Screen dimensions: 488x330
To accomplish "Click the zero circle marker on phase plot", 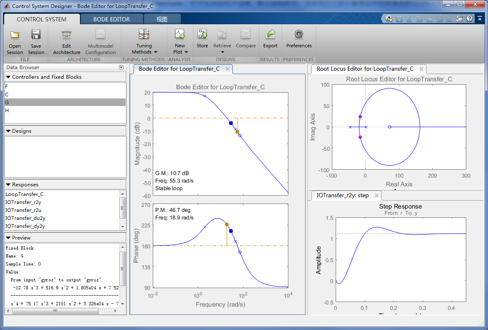I will tap(240, 252).
